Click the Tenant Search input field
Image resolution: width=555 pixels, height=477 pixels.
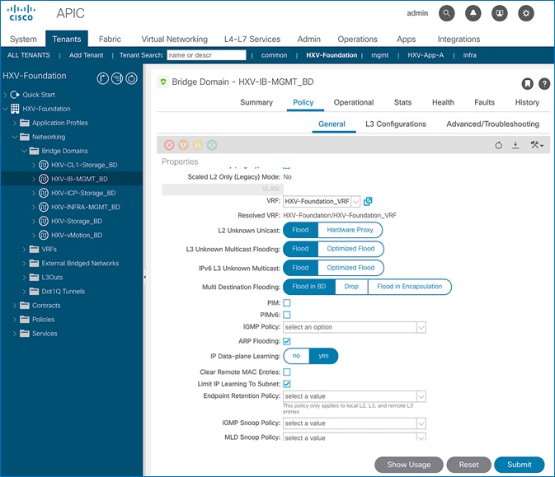click(206, 55)
